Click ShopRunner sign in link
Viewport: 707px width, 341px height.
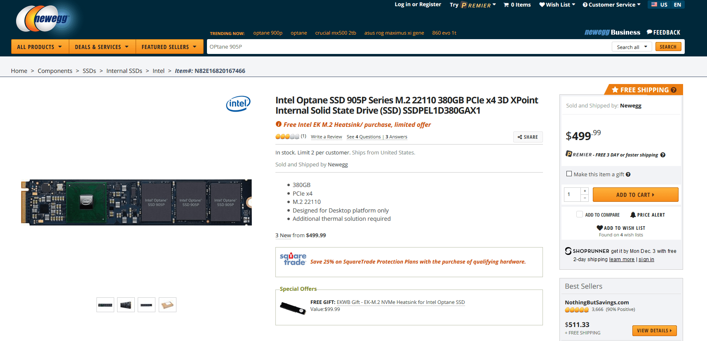(x=646, y=259)
